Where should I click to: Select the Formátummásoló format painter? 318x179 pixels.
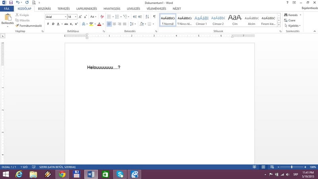[29, 25]
